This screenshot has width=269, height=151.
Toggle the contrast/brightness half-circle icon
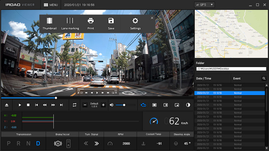coord(188,105)
